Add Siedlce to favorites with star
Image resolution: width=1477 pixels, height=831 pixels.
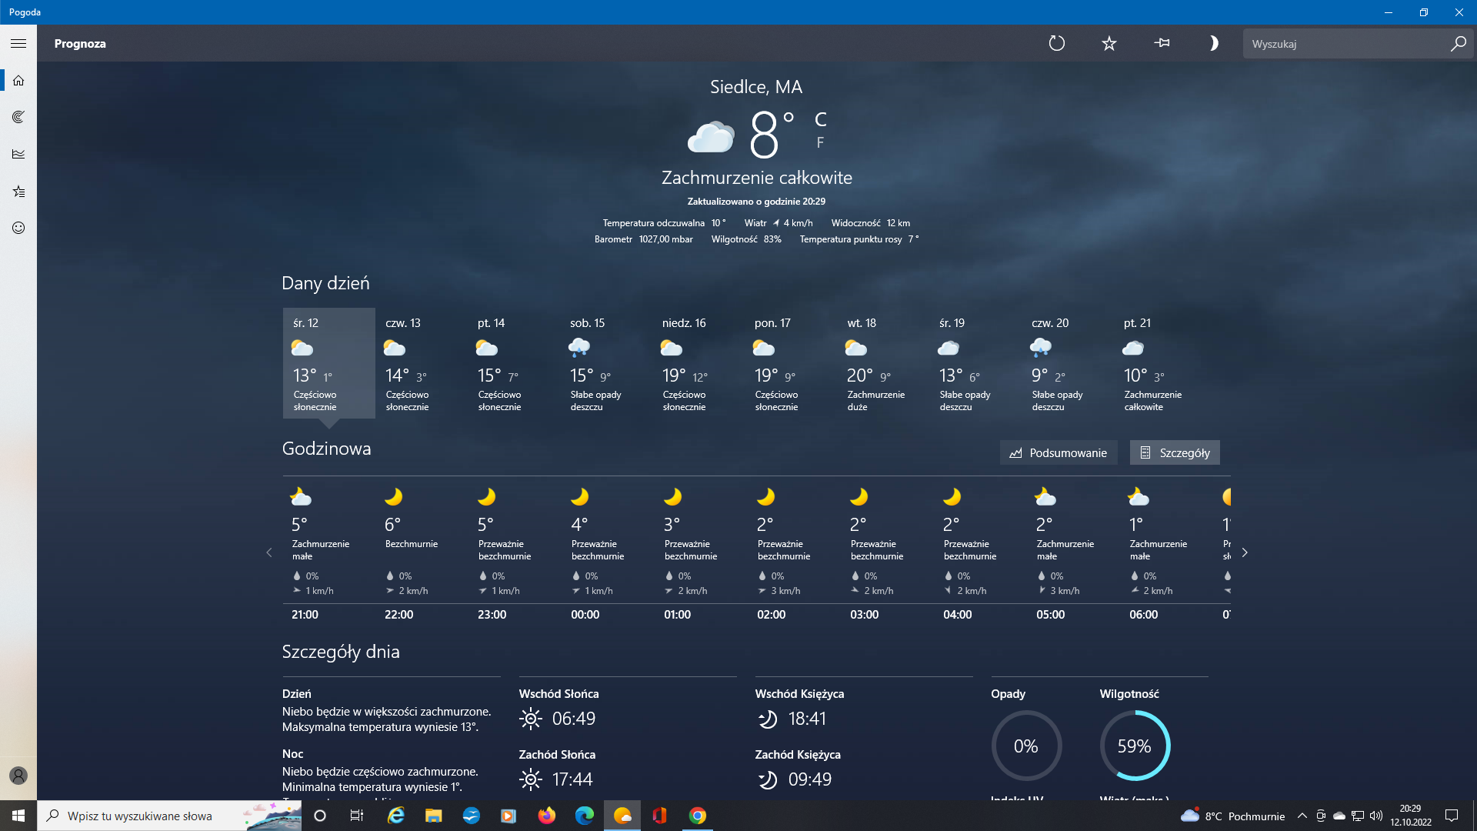coord(1109,44)
